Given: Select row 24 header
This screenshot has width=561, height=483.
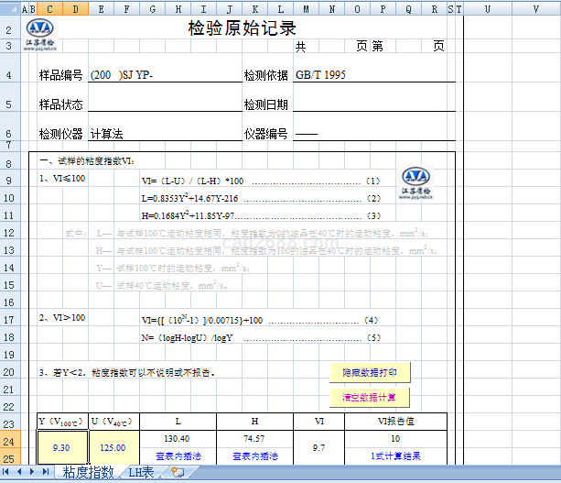Looking at the screenshot, I should click(9, 440).
